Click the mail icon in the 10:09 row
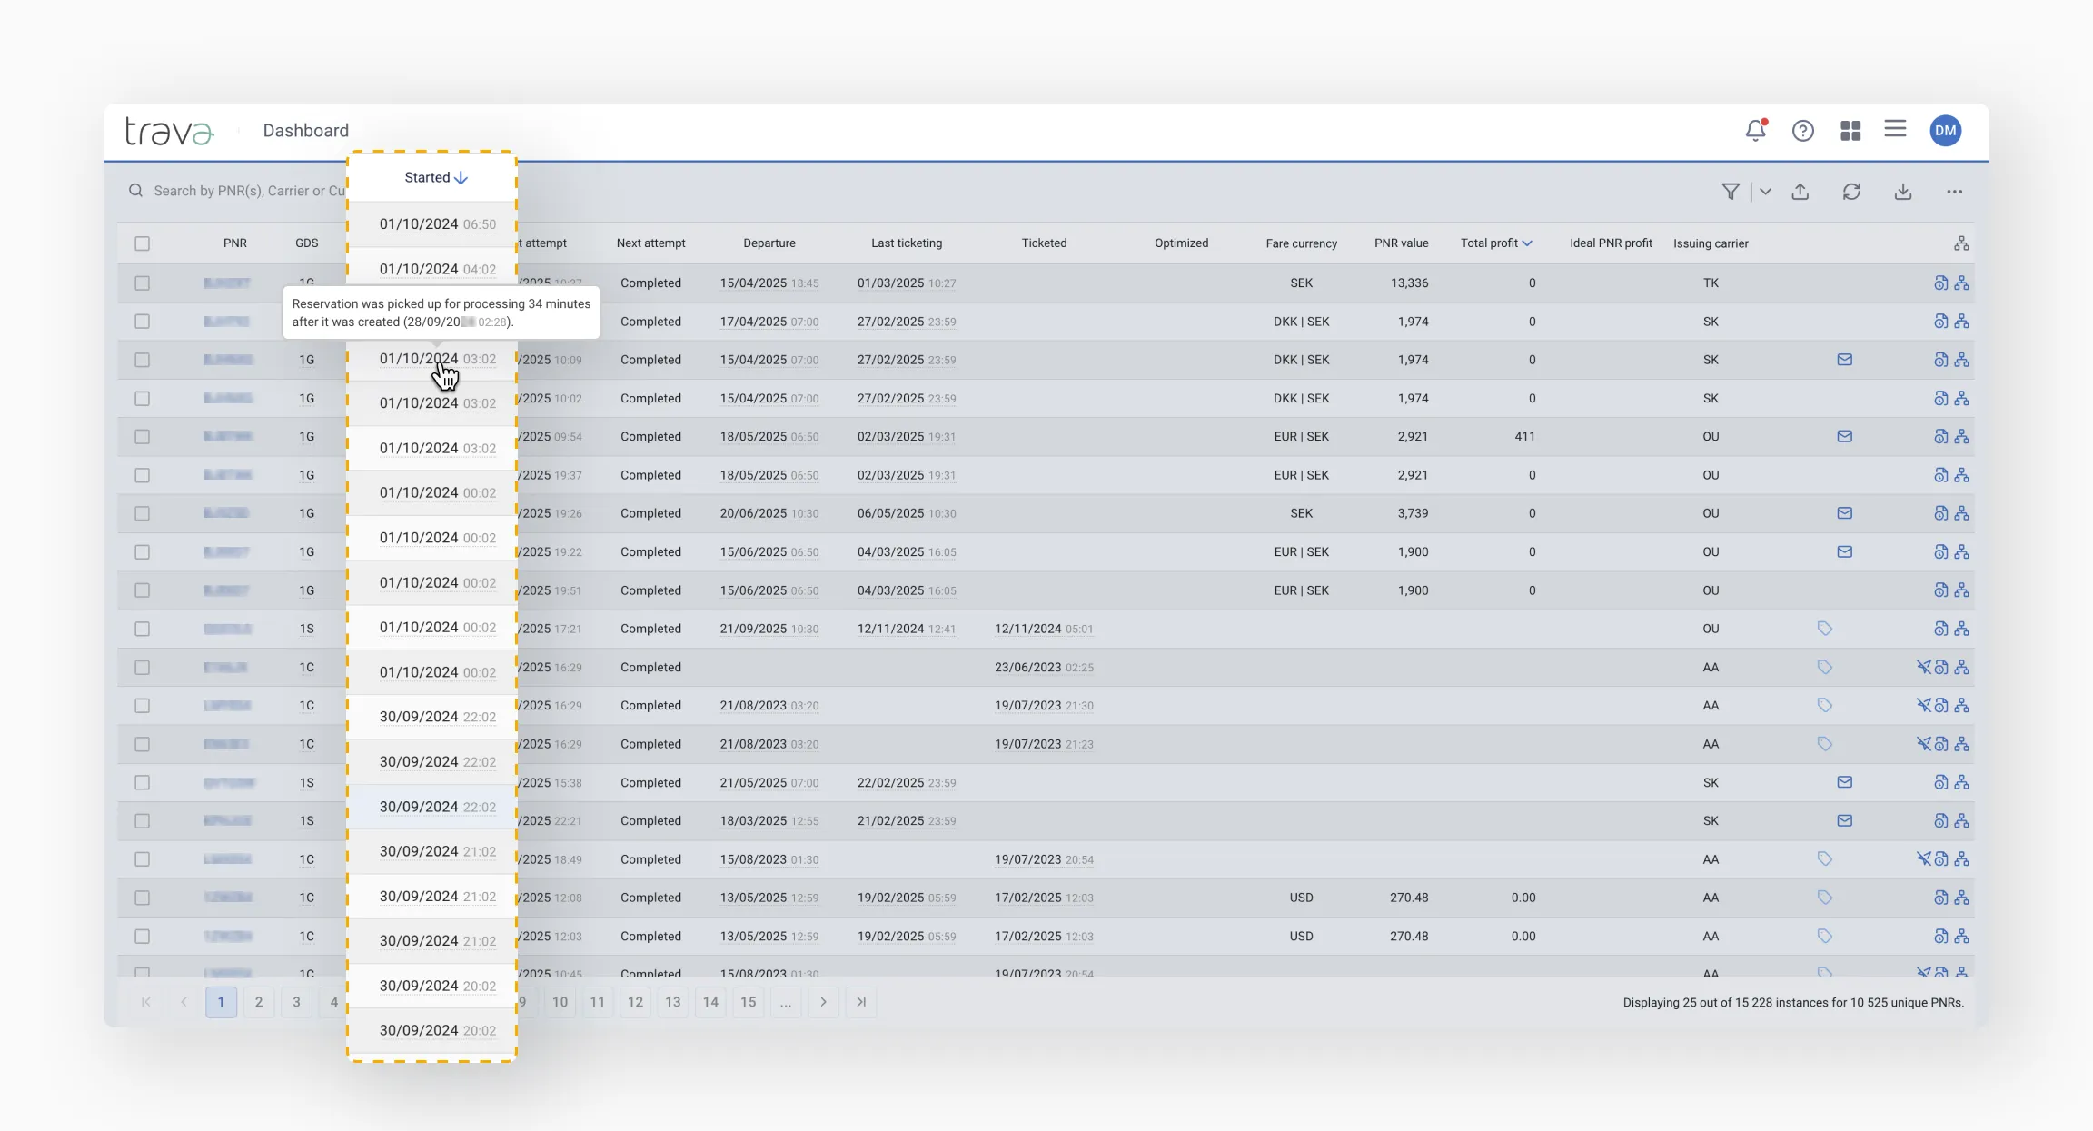The image size is (2093, 1131). tap(1845, 360)
